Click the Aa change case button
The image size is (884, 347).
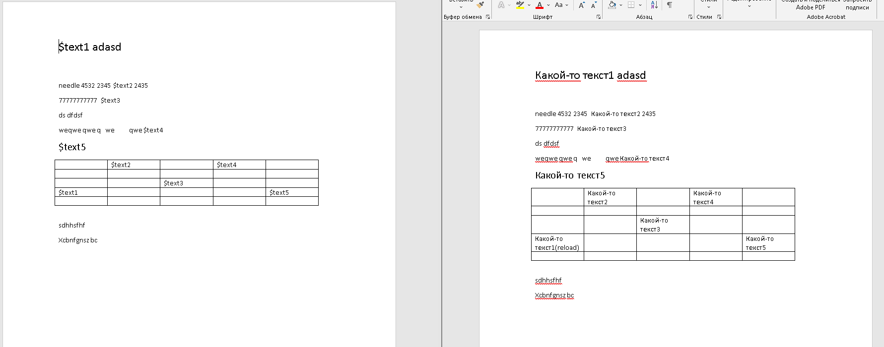coord(559,5)
